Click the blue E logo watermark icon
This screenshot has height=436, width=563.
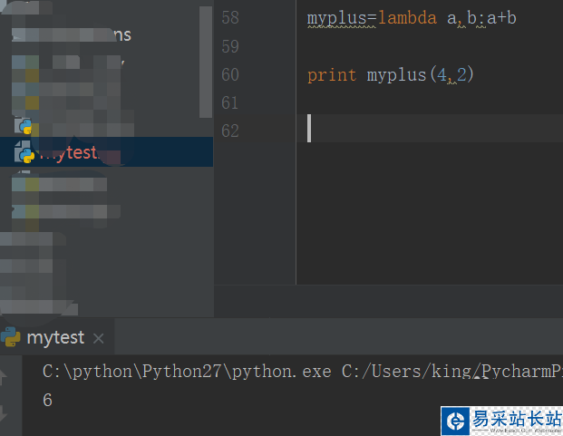click(x=455, y=421)
